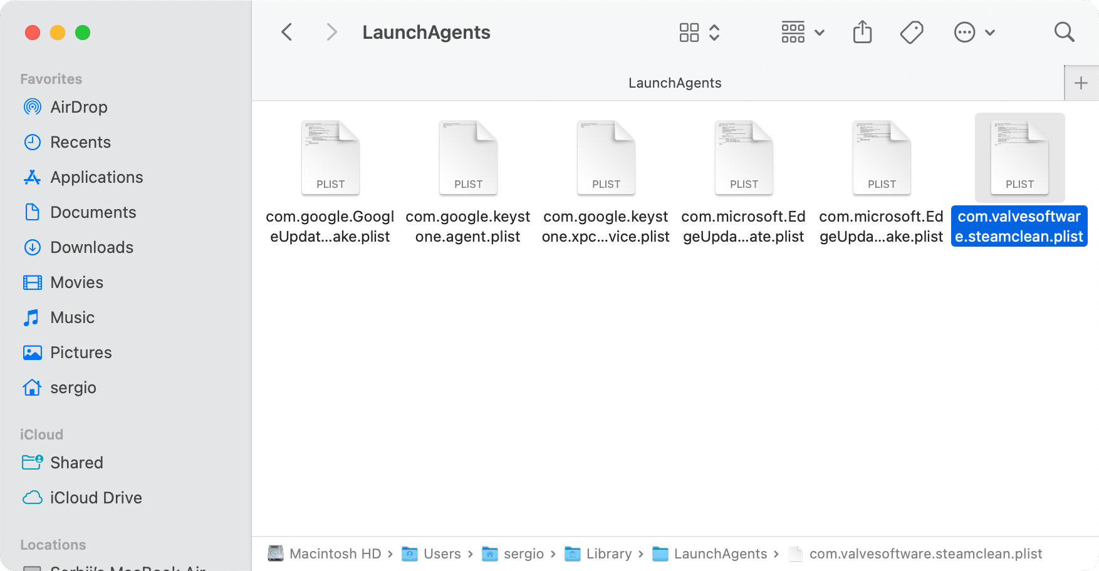Open Downloads folder from sidebar
This screenshot has width=1099, height=571.
91,247
